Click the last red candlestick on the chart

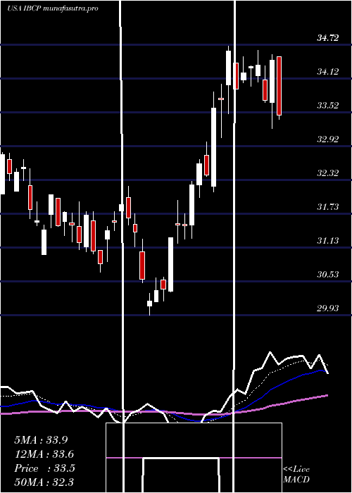click(x=279, y=86)
